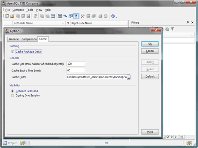Click the Expand All plus toolbar icon
This screenshot has height=148, width=198.
click(x=48, y=16)
